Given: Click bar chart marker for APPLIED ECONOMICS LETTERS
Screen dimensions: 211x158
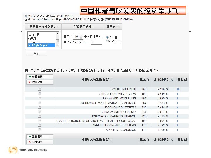Looking at the screenshot, I should pos(178,125).
